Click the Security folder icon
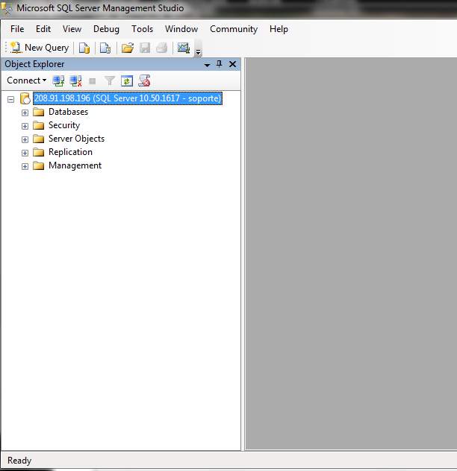The width and height of the screenshot is (457, 471). tap(39, 125)
